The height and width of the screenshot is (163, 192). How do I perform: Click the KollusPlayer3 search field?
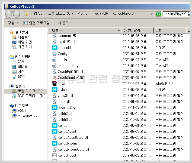coord(176,14)
